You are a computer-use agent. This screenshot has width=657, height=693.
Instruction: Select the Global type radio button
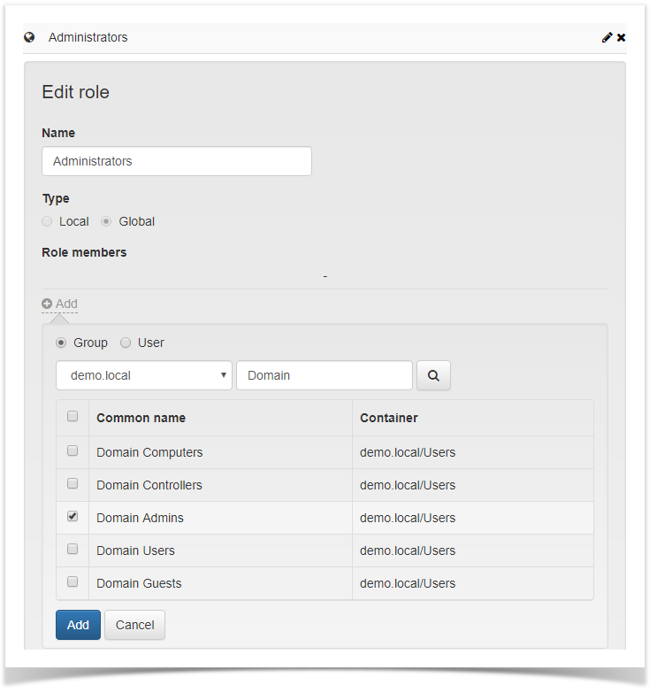(106, 221)
